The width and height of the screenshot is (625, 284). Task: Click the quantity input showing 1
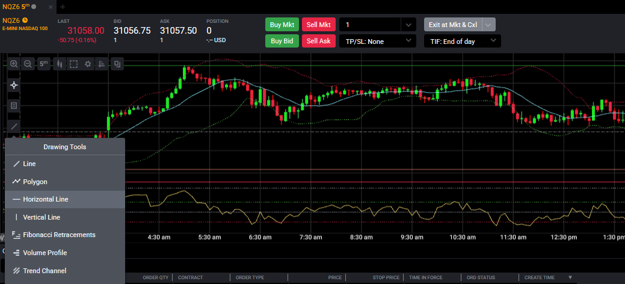point(370,24)
